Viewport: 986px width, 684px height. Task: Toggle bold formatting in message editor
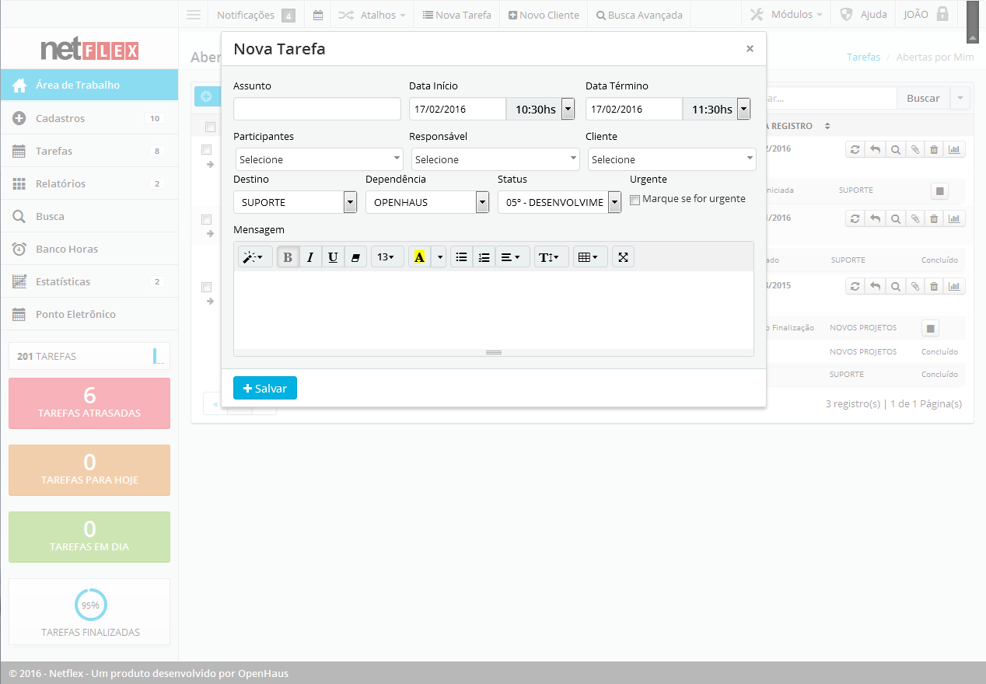(288, 257)
